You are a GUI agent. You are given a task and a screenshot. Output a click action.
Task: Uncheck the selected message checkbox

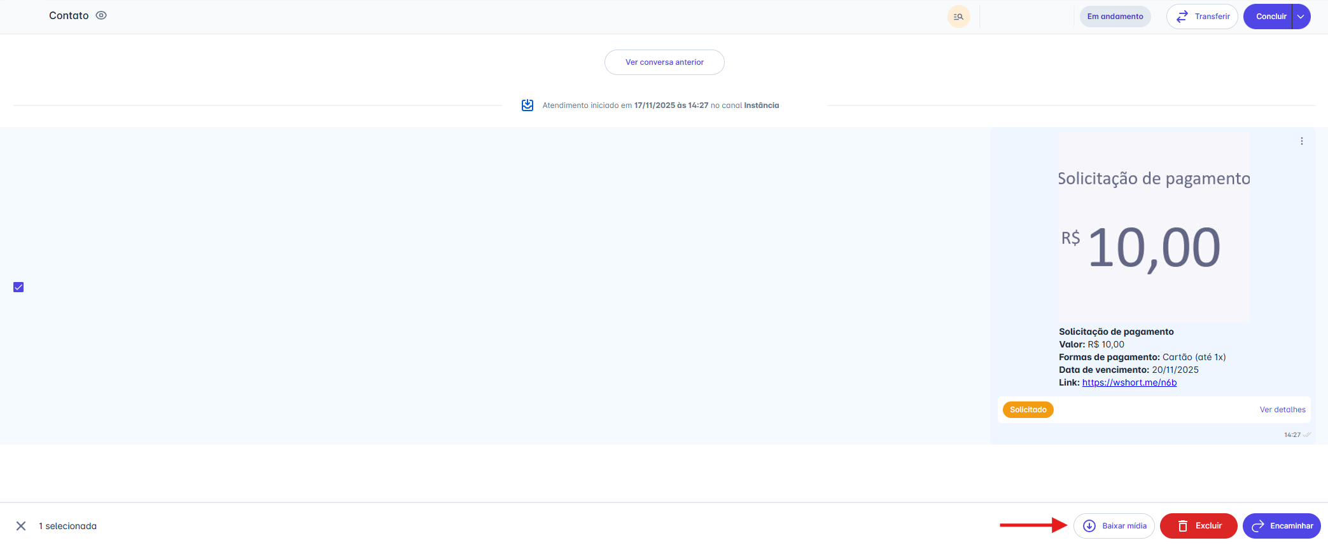coord(18,287)
